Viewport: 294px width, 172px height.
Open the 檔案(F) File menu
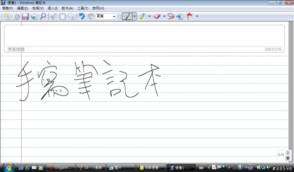coord(7,8)
